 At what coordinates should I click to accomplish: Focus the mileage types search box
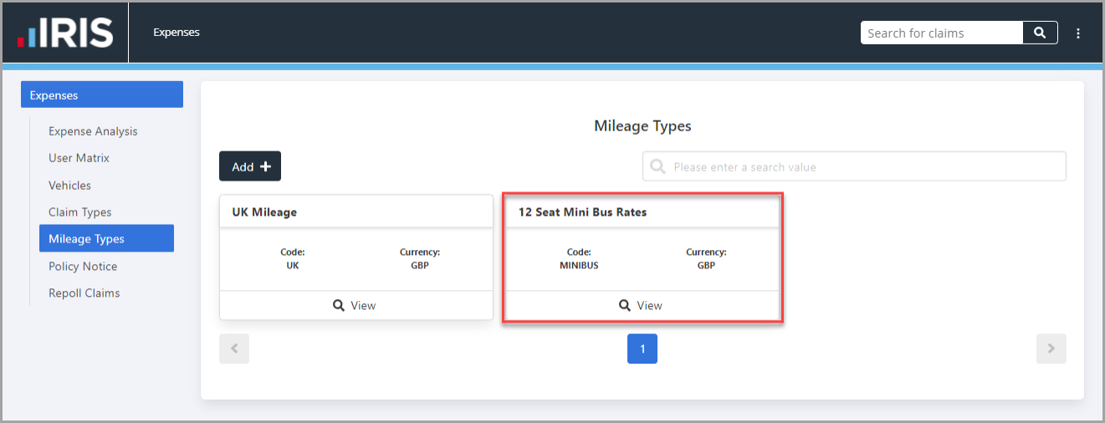(854, 166)
